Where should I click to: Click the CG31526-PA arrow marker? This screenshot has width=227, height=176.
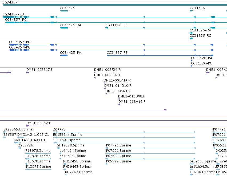[192, 61]
